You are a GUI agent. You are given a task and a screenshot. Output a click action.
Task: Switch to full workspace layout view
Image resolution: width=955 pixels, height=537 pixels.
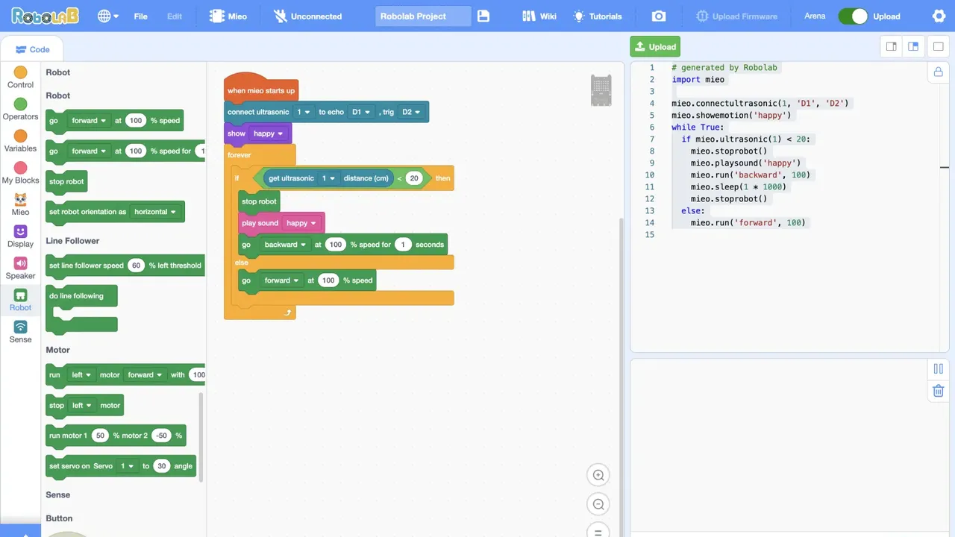tap(938, 46)
